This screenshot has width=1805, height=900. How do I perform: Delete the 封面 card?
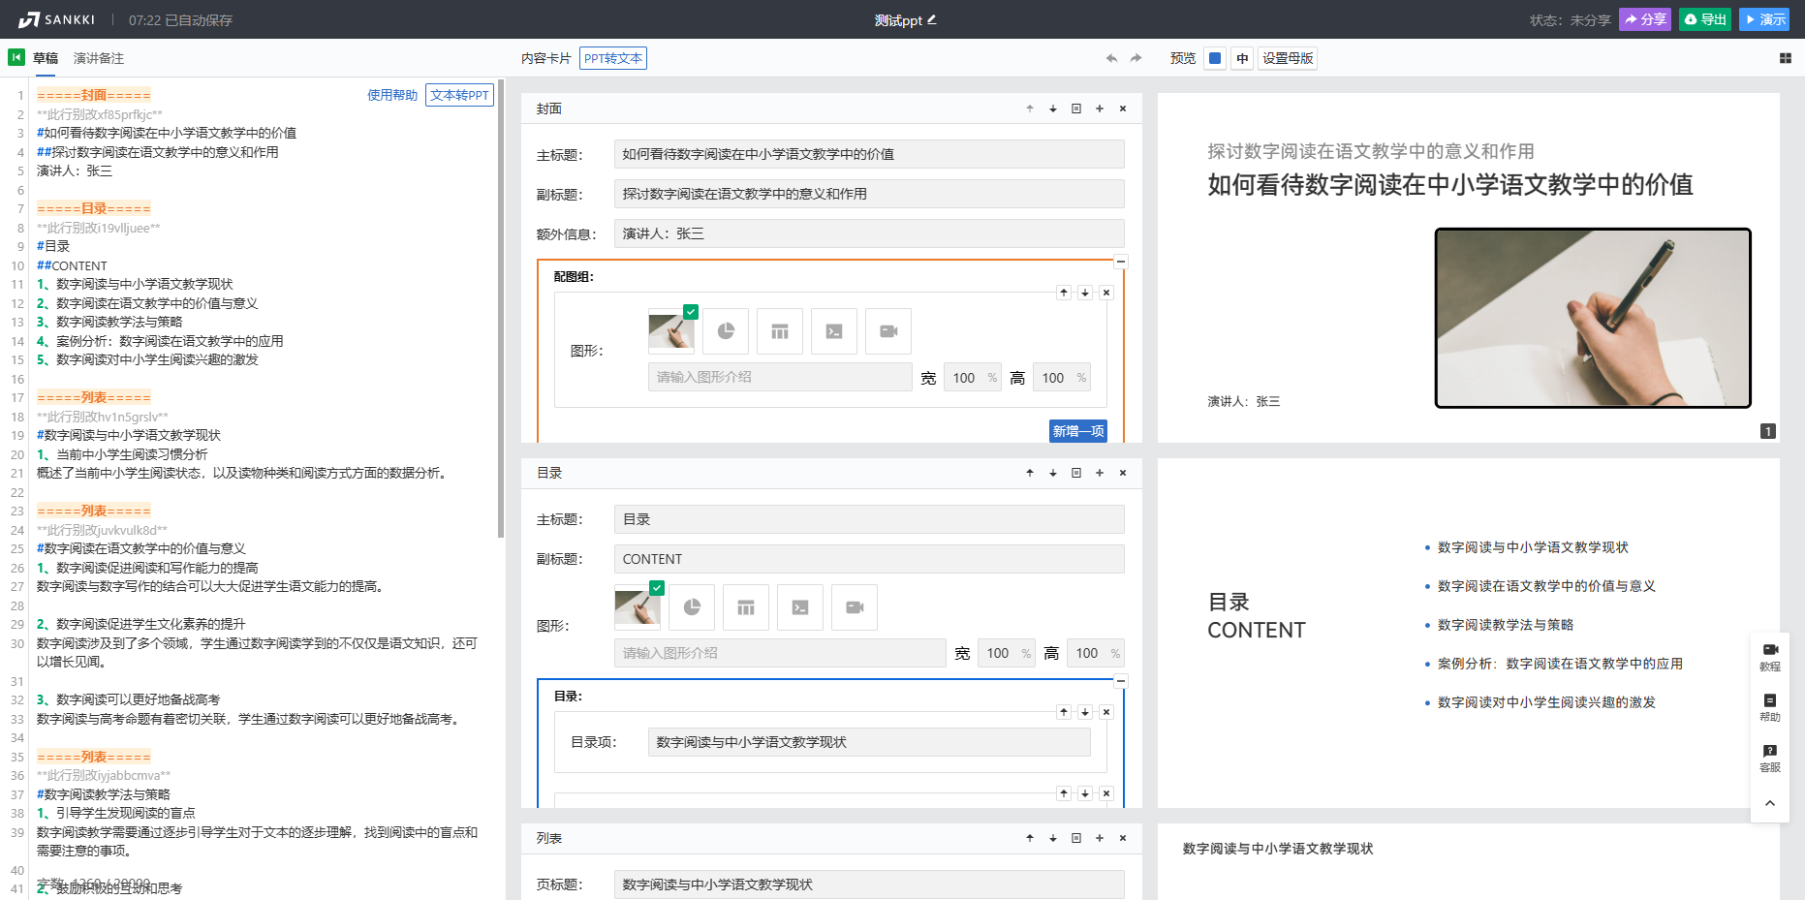1123,109
